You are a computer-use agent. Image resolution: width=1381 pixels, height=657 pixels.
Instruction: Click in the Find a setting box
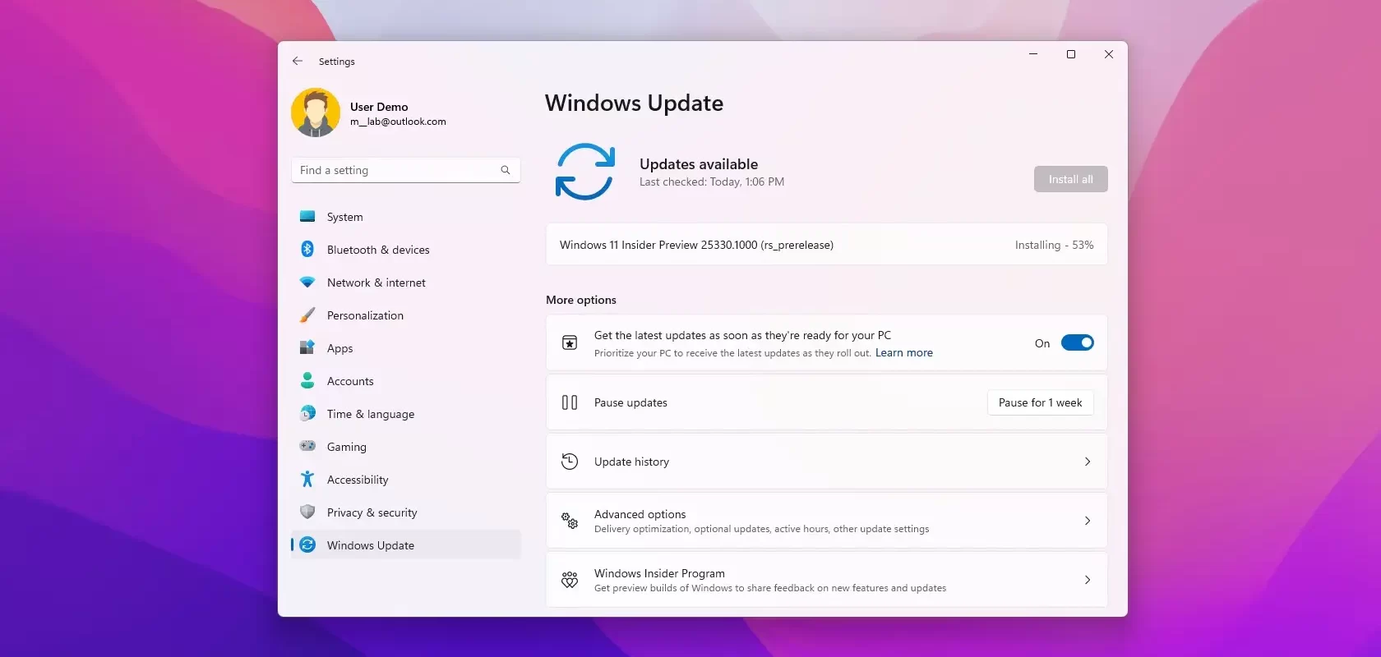pos(406,170)
